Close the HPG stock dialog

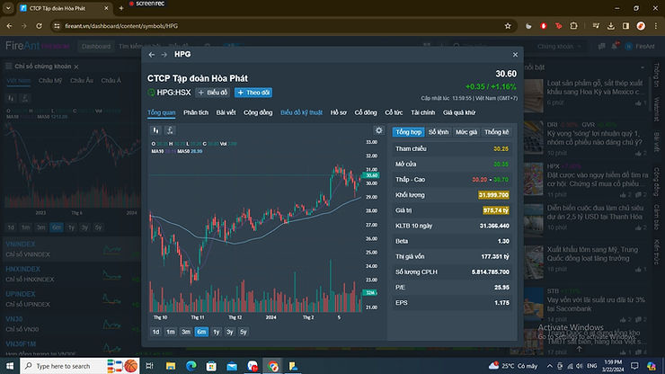[515, 54]
